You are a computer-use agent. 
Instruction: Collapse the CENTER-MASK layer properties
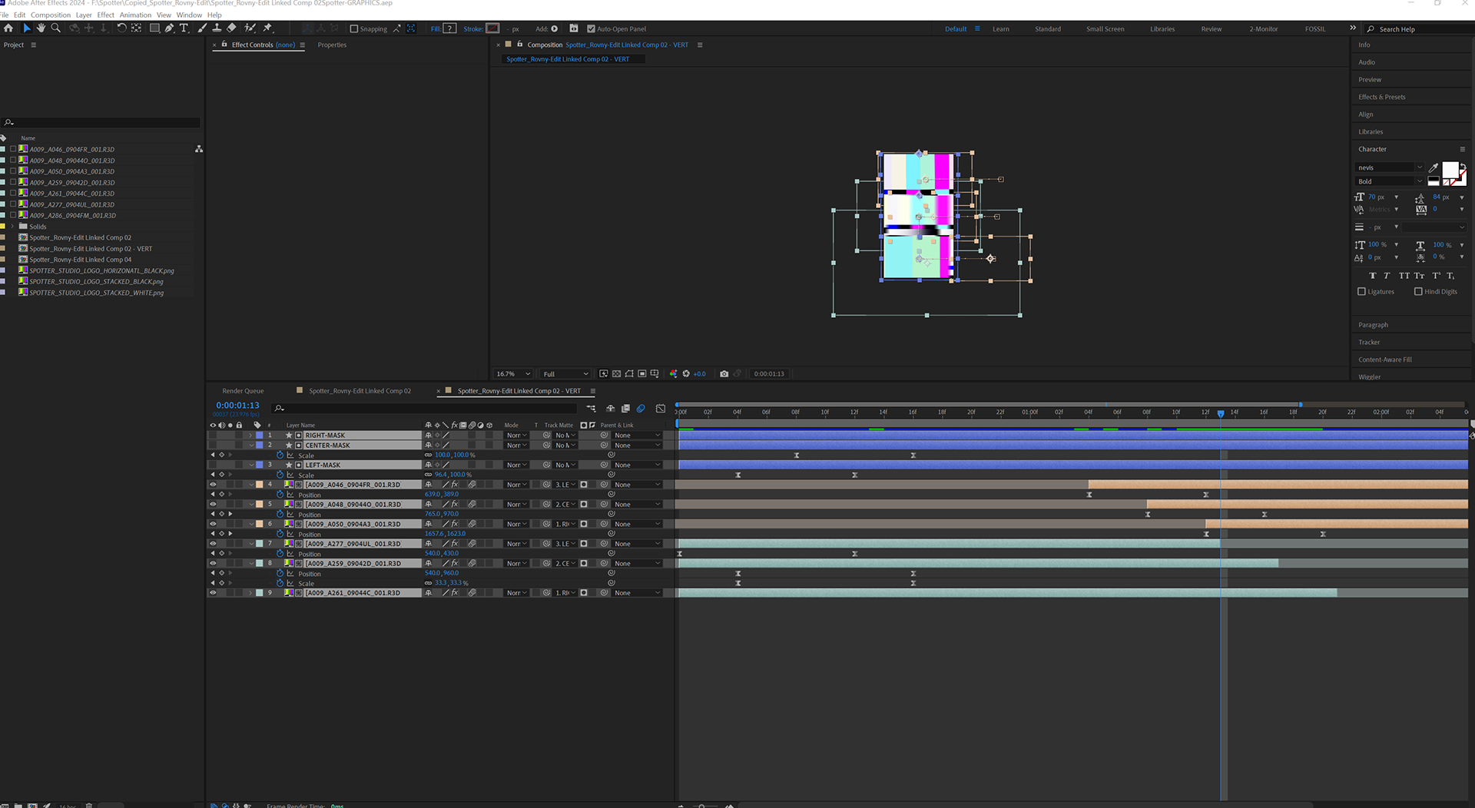click(250, 445)
